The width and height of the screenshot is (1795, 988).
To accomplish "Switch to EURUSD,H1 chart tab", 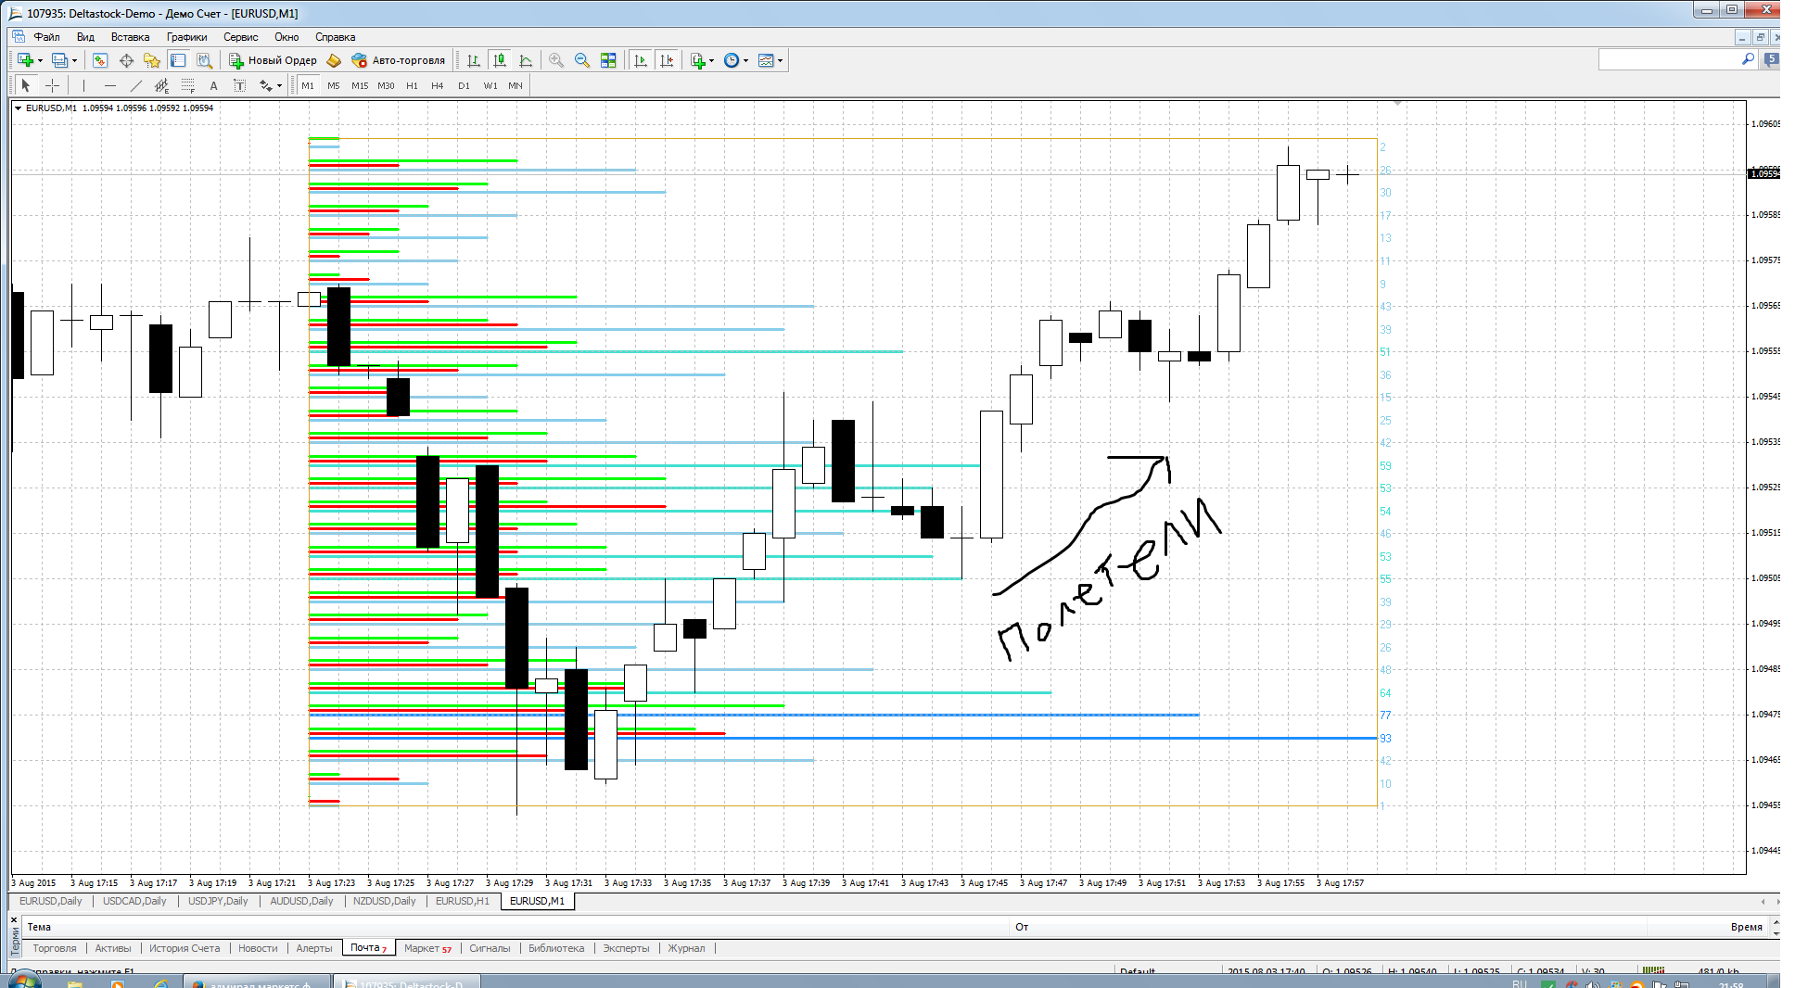I will coord(463,901).
